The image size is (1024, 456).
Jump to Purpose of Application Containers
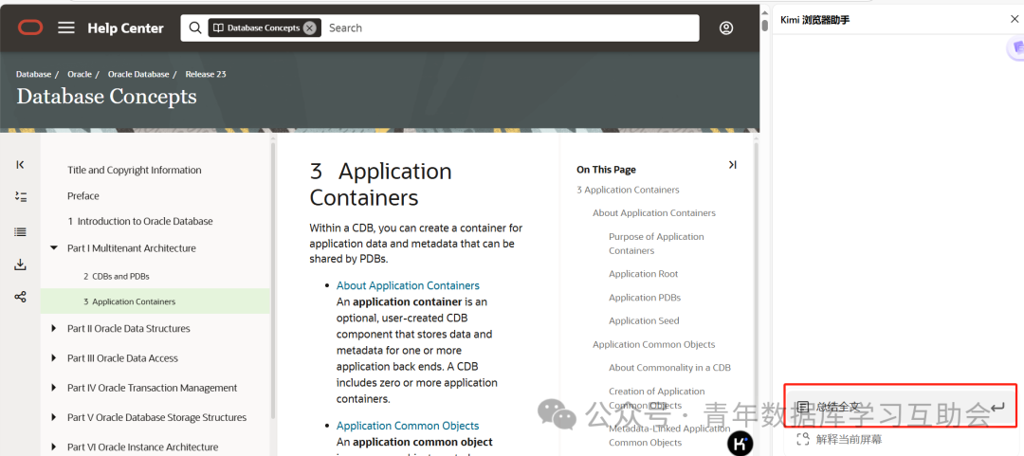pos(656,244)
